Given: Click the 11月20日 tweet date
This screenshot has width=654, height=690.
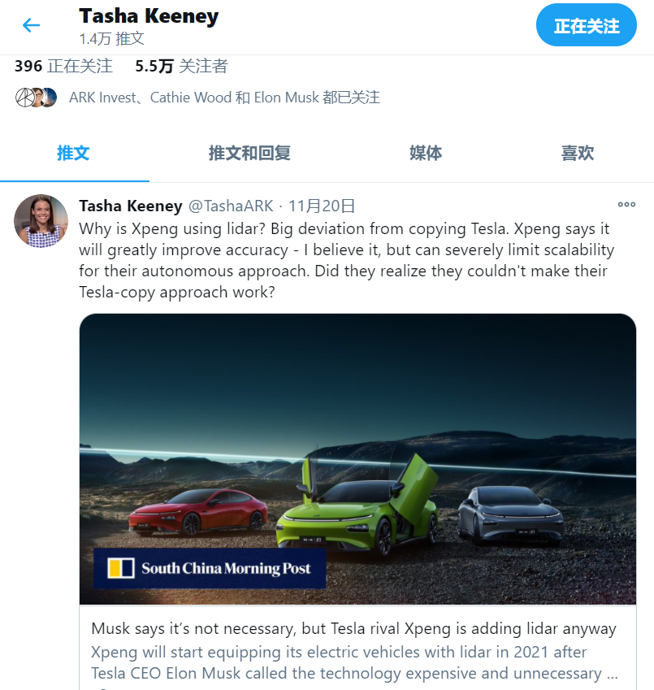Looking at the screenshot, I should click(322, 206).
